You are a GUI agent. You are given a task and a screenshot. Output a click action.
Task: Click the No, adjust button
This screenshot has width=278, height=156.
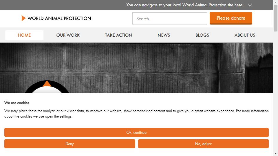[x=203, y=144]
